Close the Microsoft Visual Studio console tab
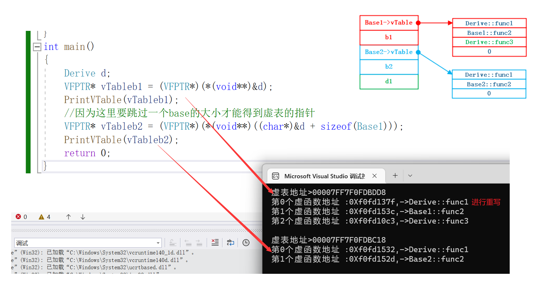This screenshot has height=283, width=534. pos(374,176)
